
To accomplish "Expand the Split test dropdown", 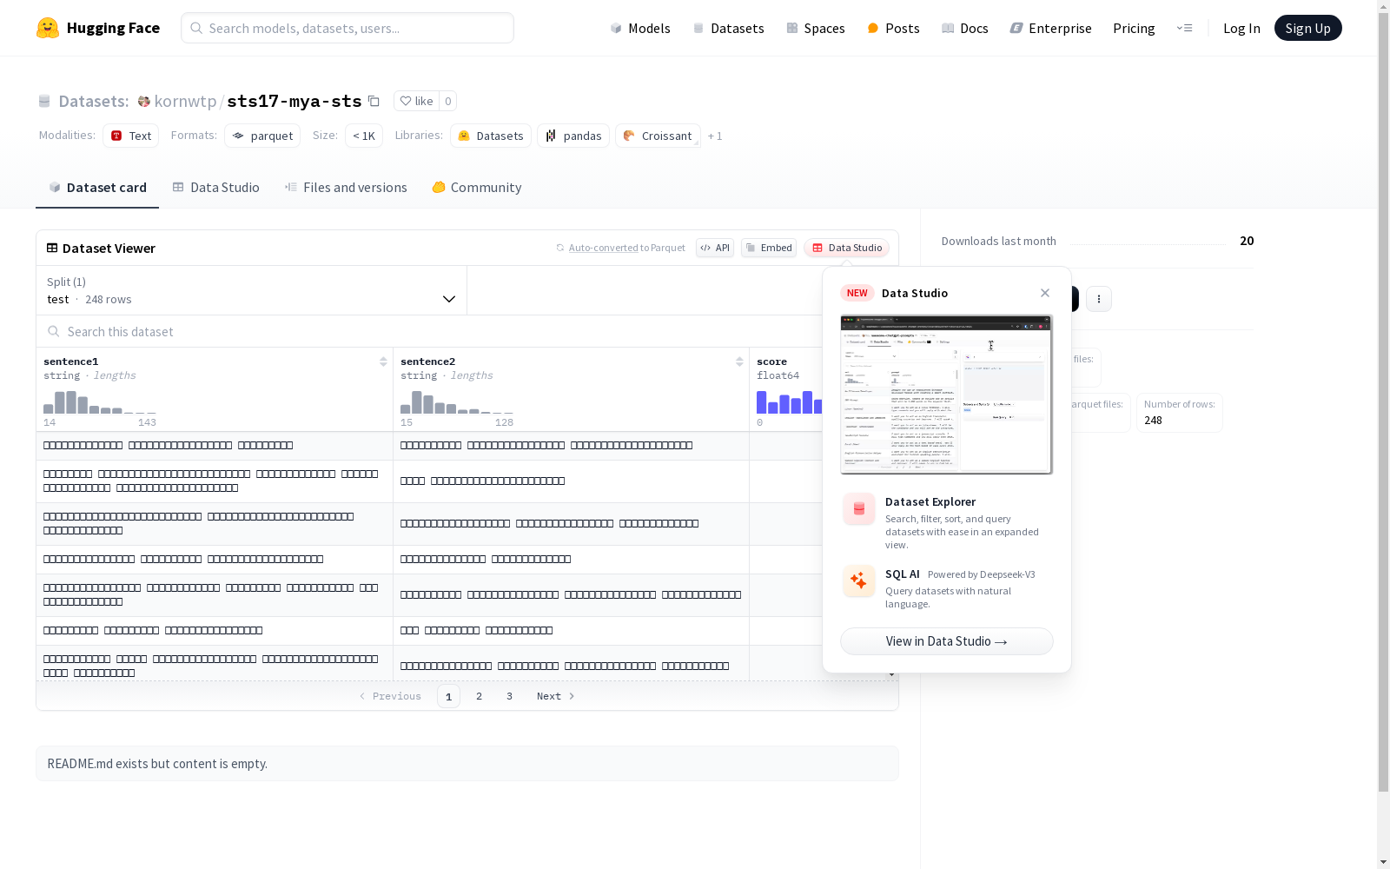I will (x=252, y=290).
